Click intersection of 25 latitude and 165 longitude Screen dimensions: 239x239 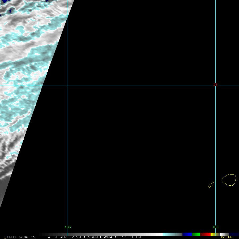tap(68, 85)
